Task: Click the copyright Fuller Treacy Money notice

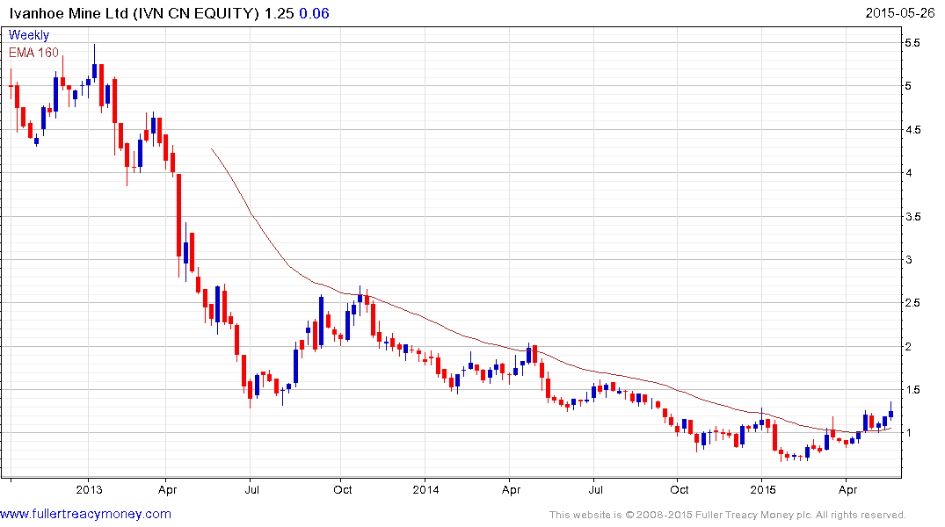Action: (x=728, y=515)
